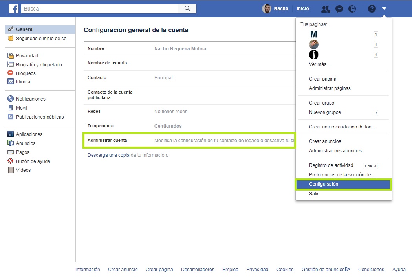Open the notifications globe icon
Image resolution: width=412 pixels, height=277 pixels.
point(352,9)
